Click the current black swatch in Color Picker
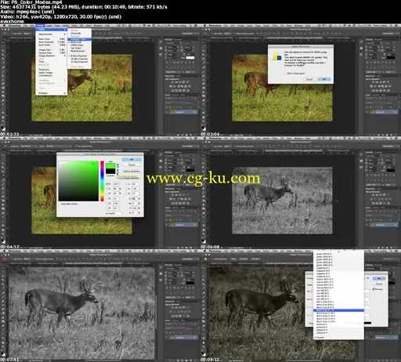The image size is (401, 362). 110,172
